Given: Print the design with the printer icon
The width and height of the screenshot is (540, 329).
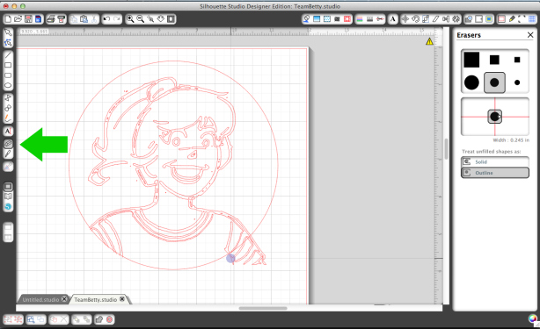Looking at the screenshot, I should click(51, 19).
